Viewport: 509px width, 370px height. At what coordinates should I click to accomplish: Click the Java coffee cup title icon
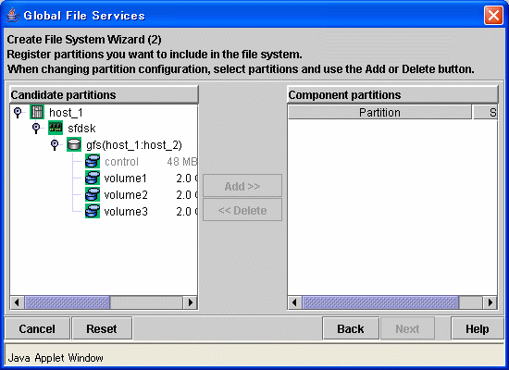point(12,15)
